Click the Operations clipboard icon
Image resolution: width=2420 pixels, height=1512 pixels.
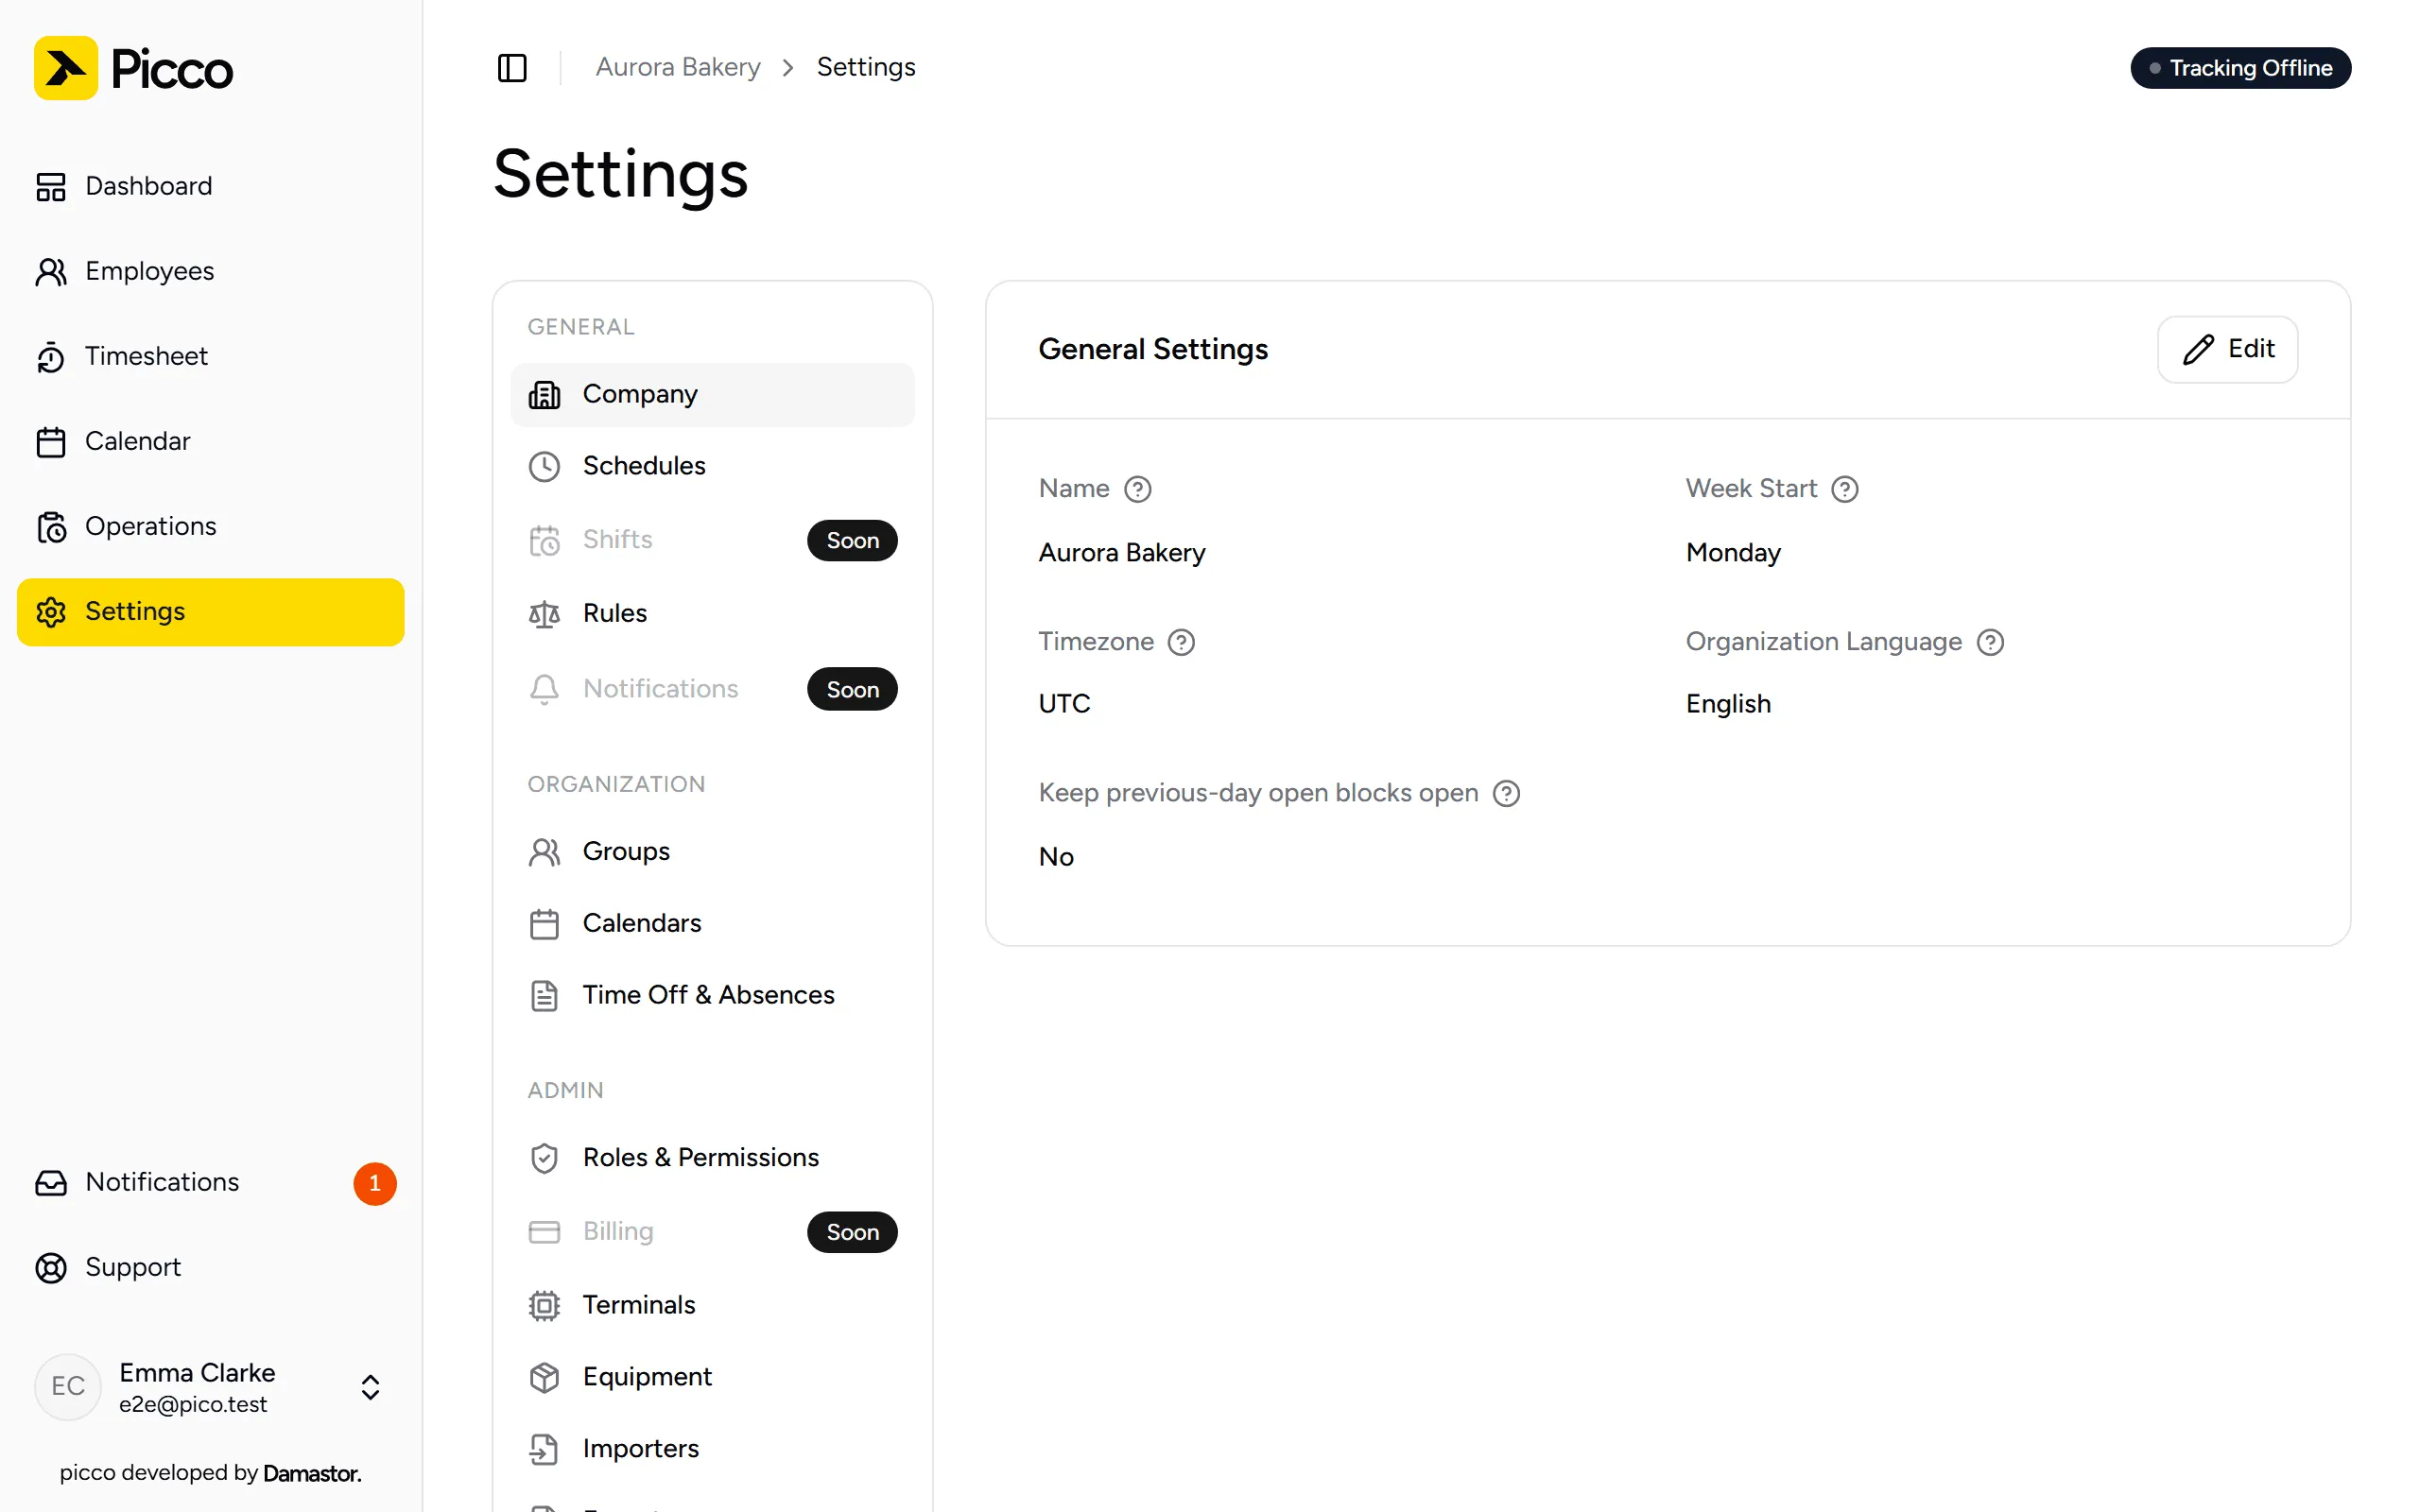[51, 527]
